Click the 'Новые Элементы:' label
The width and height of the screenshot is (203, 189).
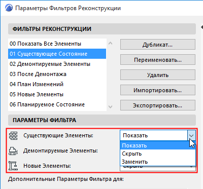pos(47,166)
